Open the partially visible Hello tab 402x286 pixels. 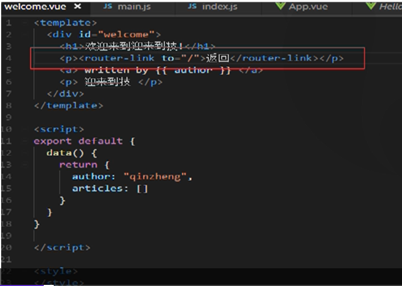pos(390,7)
